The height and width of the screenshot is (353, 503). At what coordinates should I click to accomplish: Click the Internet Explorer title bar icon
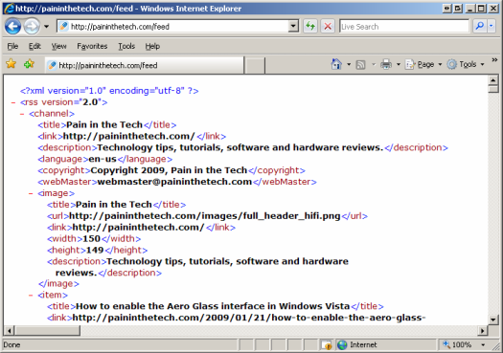[9, 9]
